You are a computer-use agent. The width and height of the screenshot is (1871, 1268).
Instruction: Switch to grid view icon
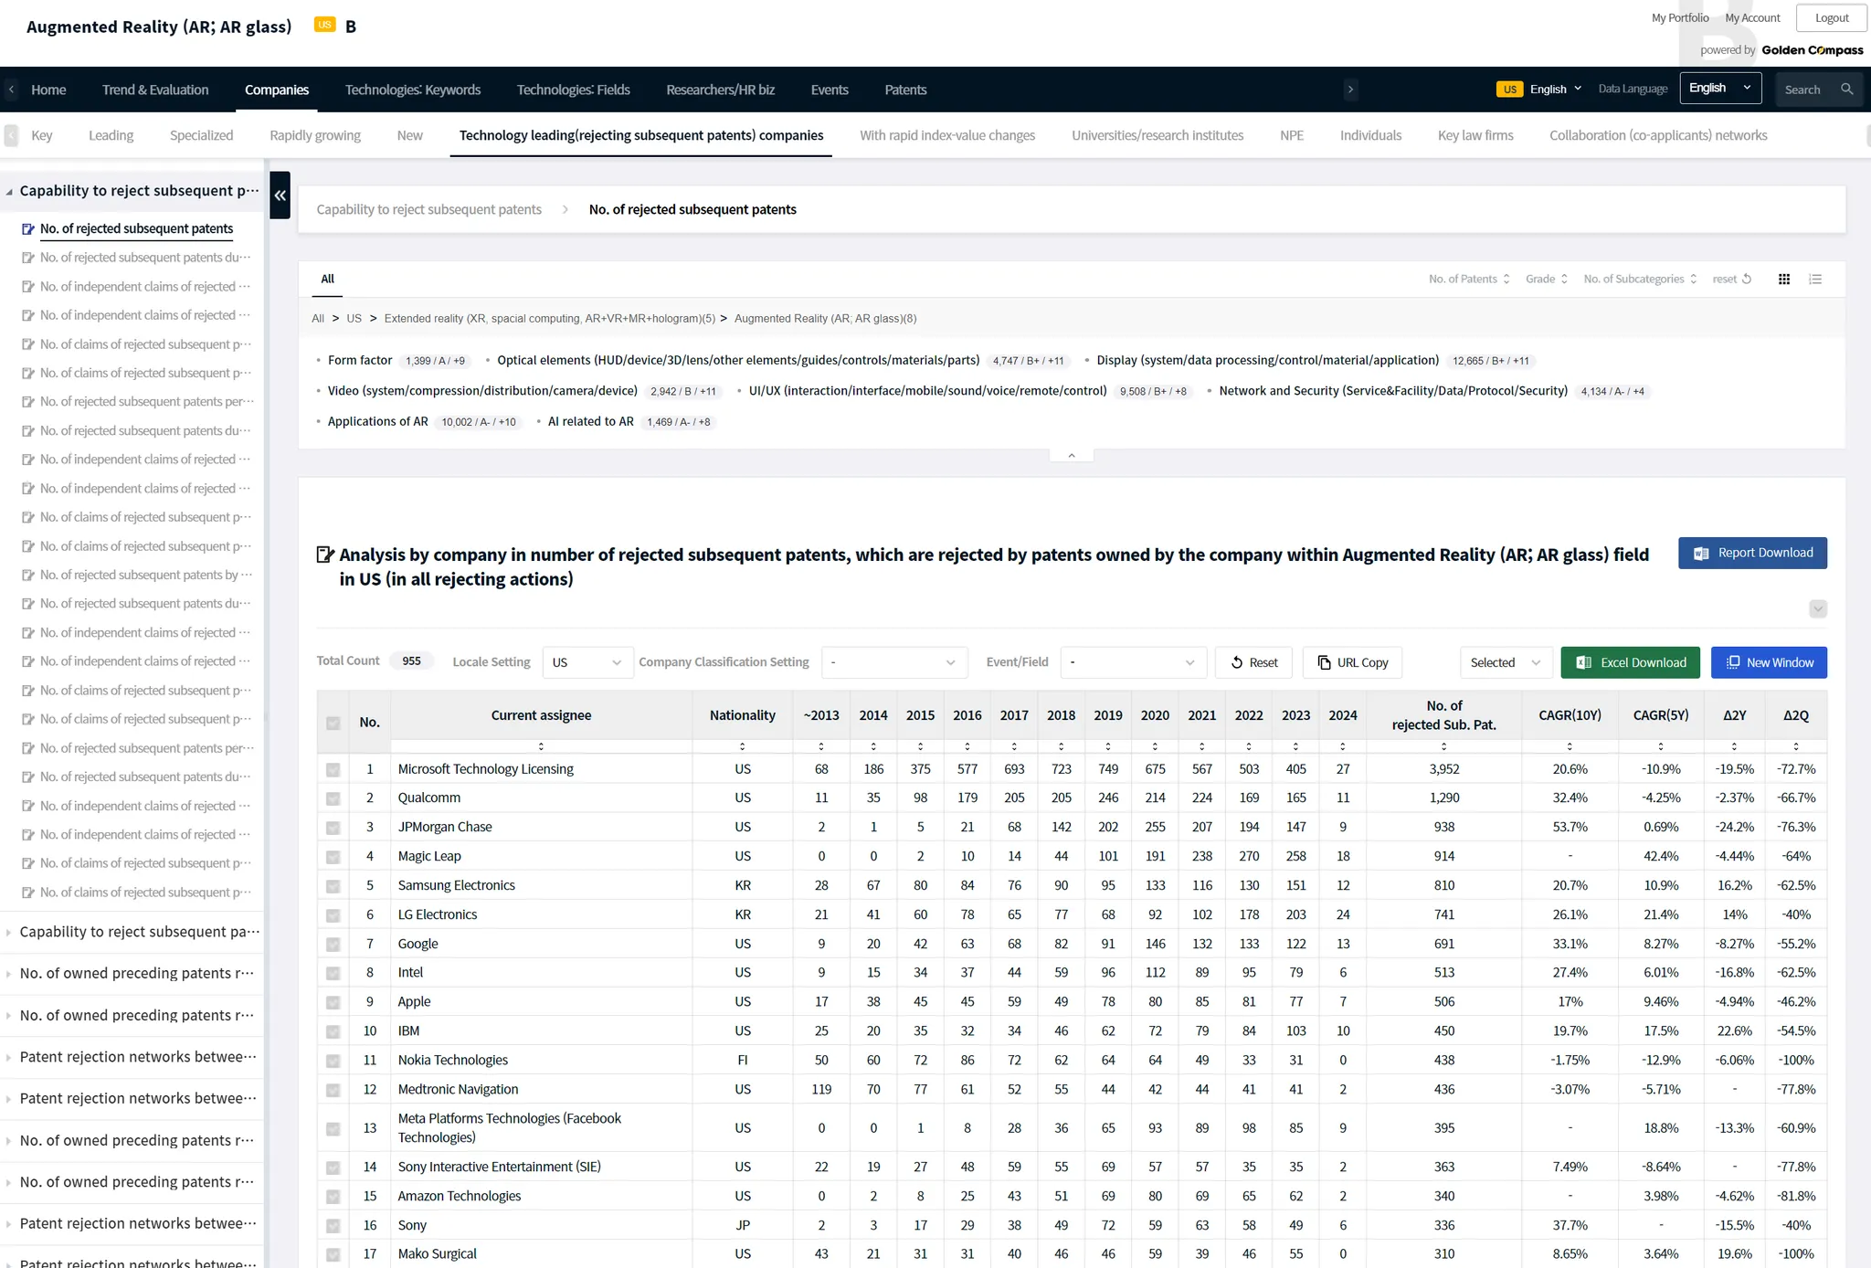click(1783, 279)
